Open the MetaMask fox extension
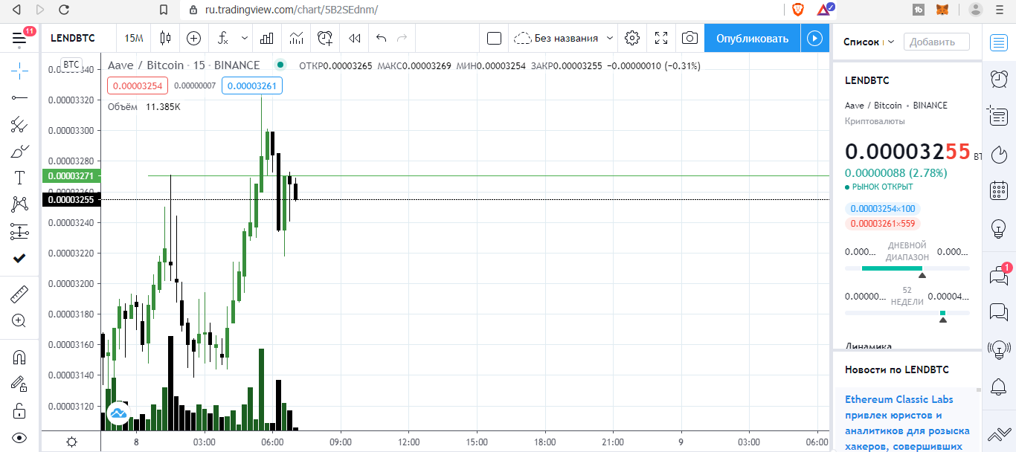 (942, 10)
